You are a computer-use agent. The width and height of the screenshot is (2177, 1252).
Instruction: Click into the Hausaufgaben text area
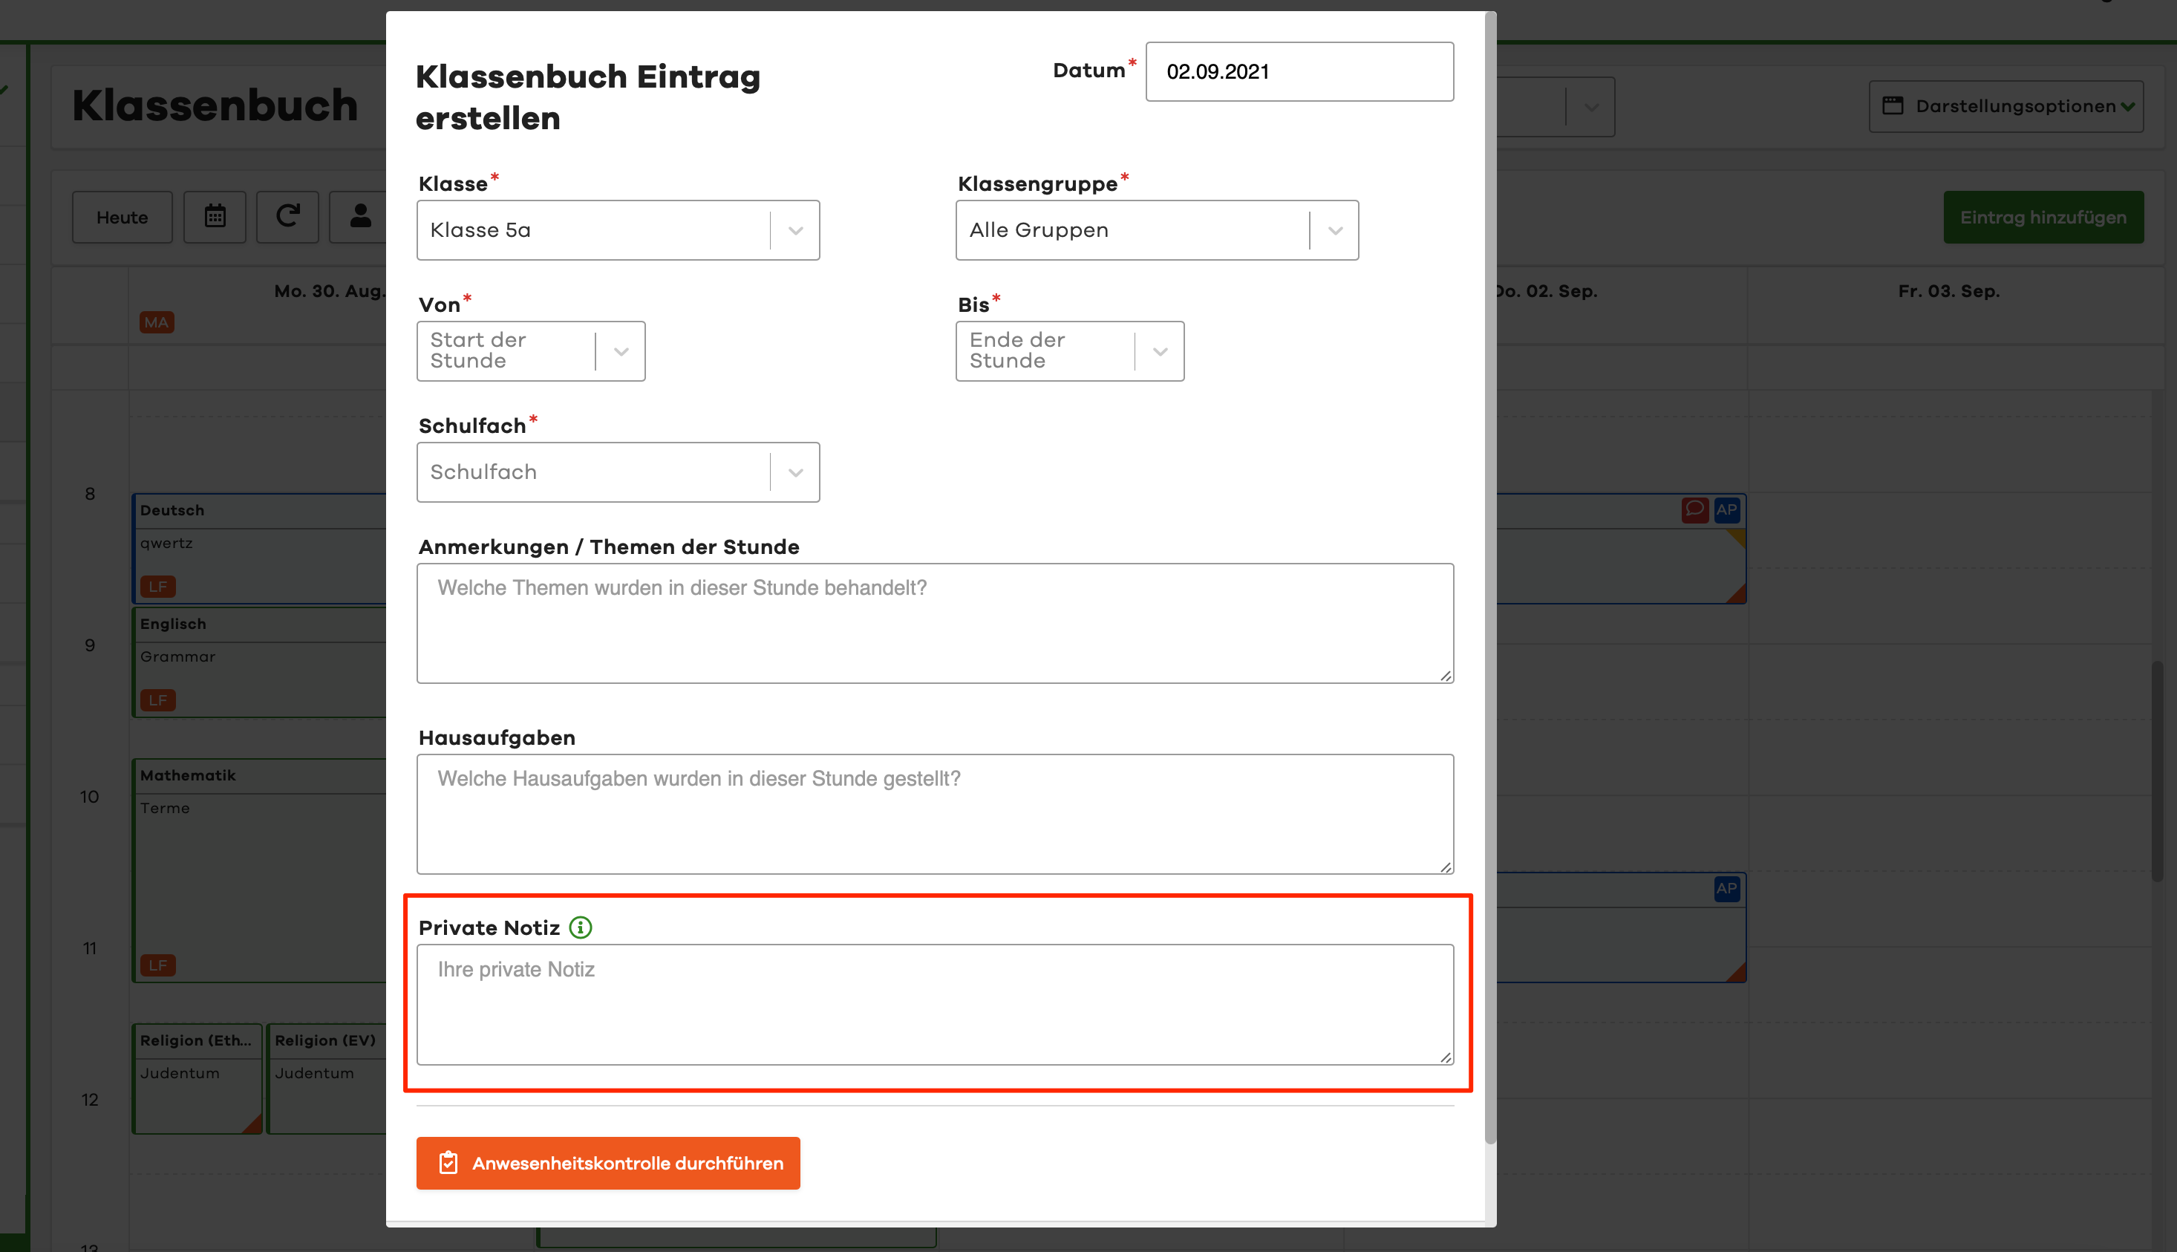pyautogui.click(x=935, y=815)
